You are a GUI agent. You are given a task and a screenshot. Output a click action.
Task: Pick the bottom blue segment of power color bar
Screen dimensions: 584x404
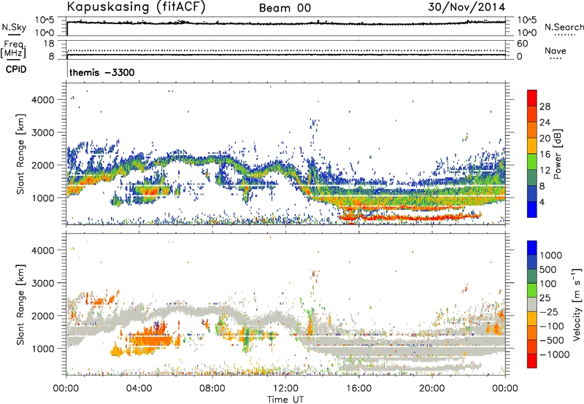532,209
